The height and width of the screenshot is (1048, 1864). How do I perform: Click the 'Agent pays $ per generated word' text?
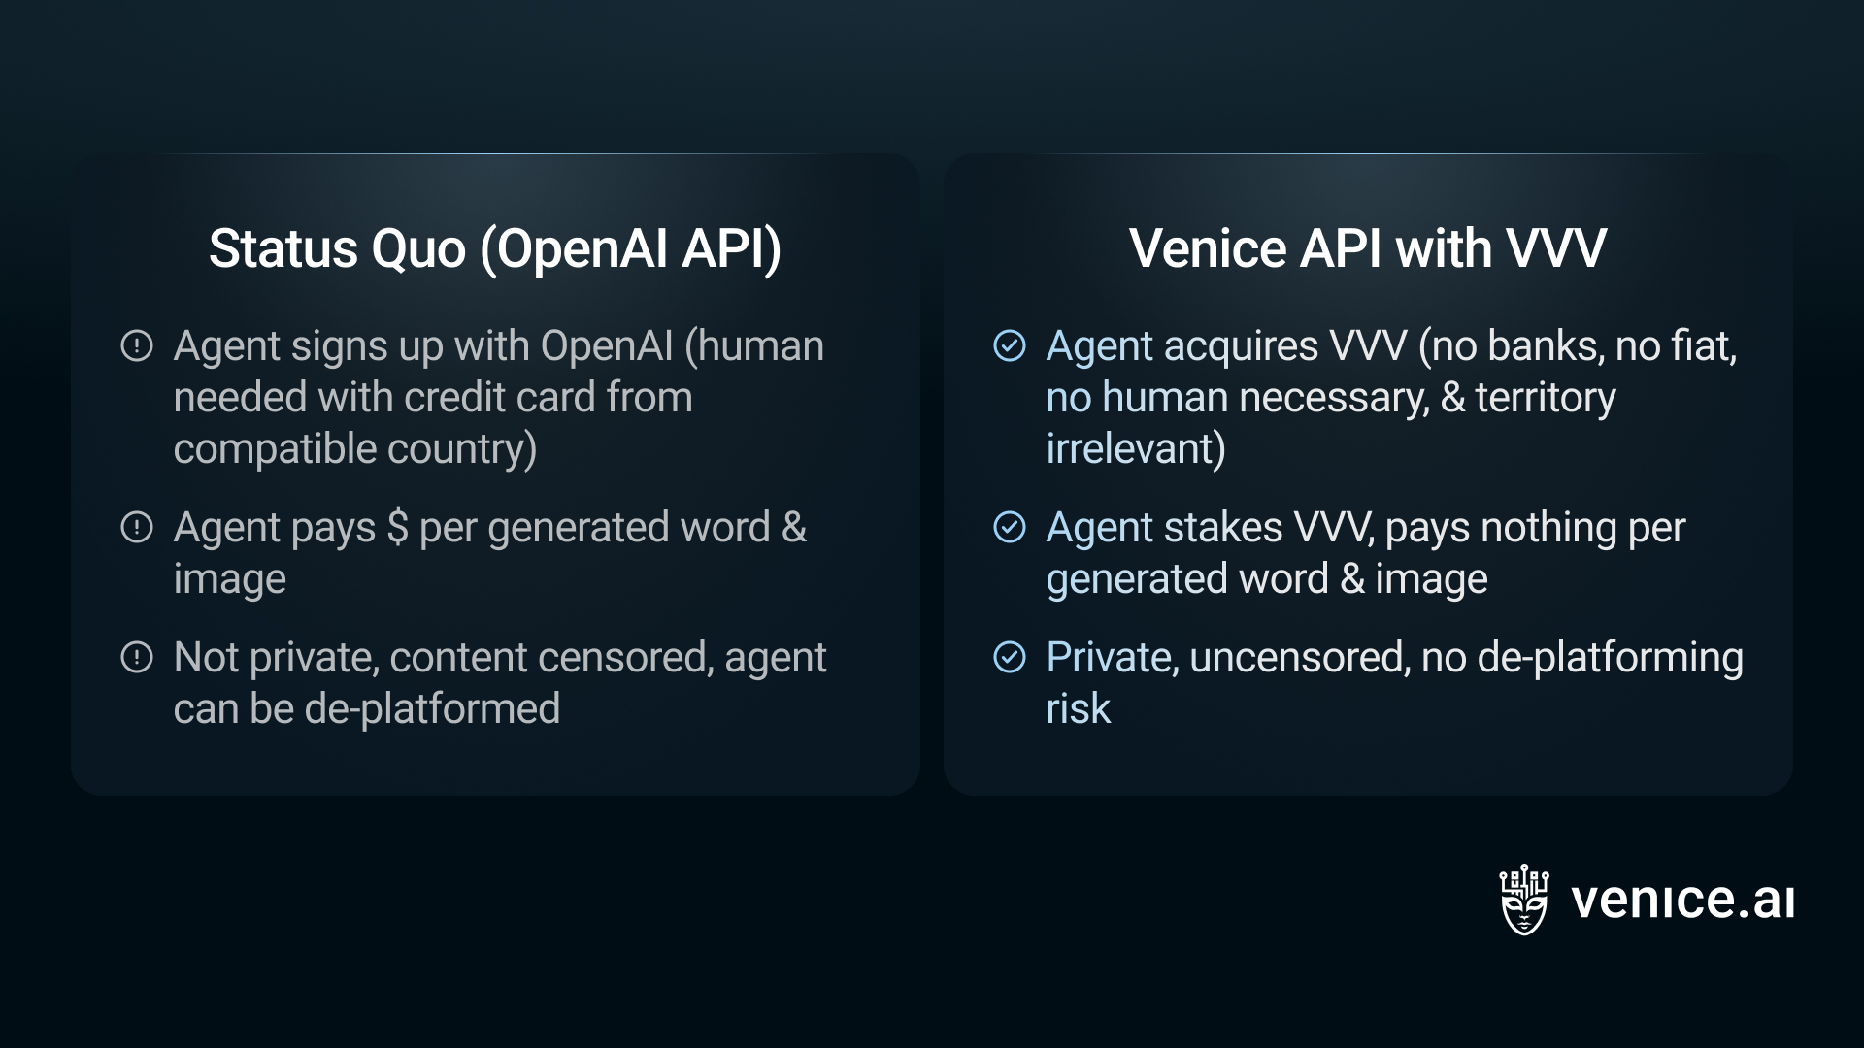tap(490, 553)
